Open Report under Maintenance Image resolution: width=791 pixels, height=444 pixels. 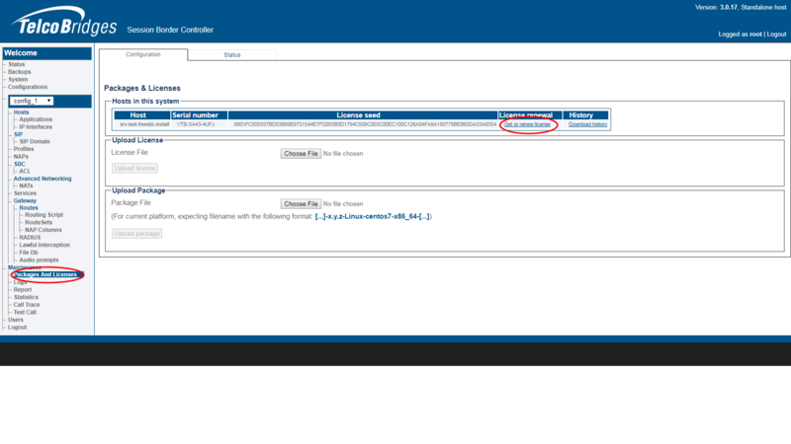22,290
